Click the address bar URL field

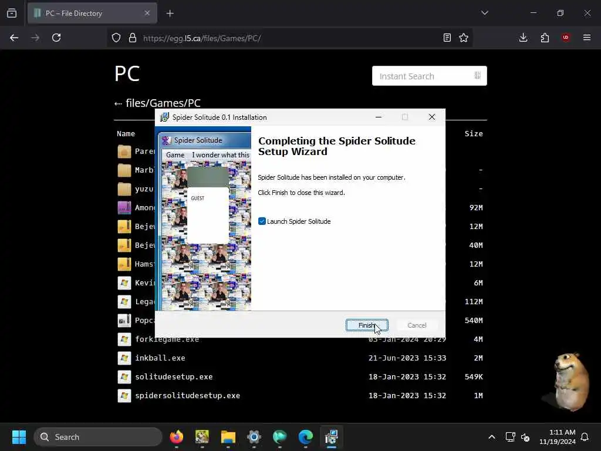289,38
